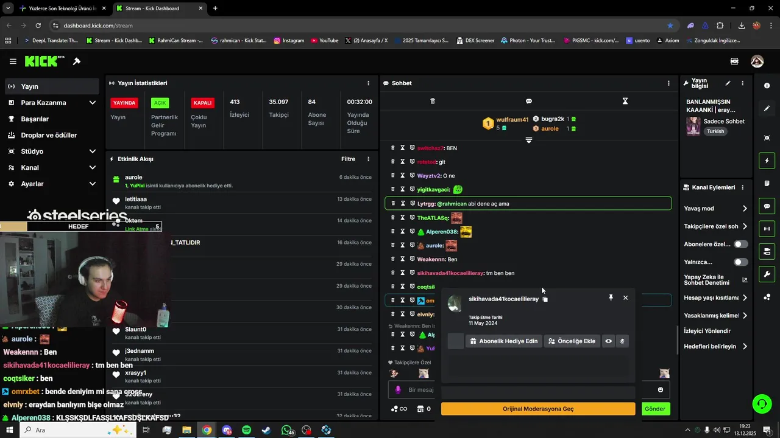
Task: Open Spotify from Windows taskbar
Action: 246,430
